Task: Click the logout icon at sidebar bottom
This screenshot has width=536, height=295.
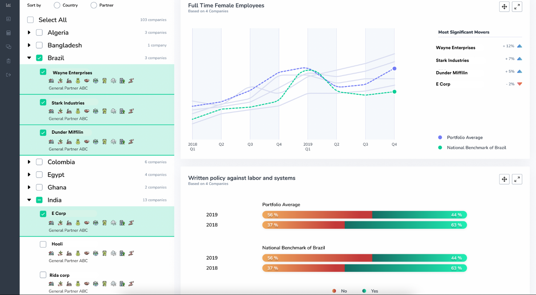Action: (8, 75)
